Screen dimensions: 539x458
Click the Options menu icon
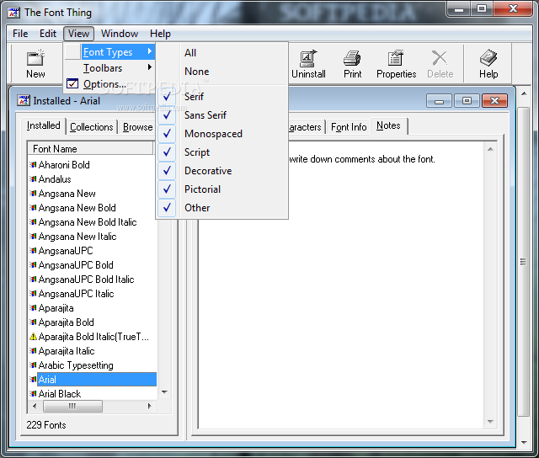[72, 83]
